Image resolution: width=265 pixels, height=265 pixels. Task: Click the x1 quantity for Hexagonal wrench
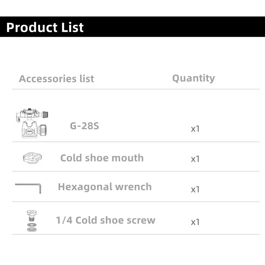(x=195, y=189)
